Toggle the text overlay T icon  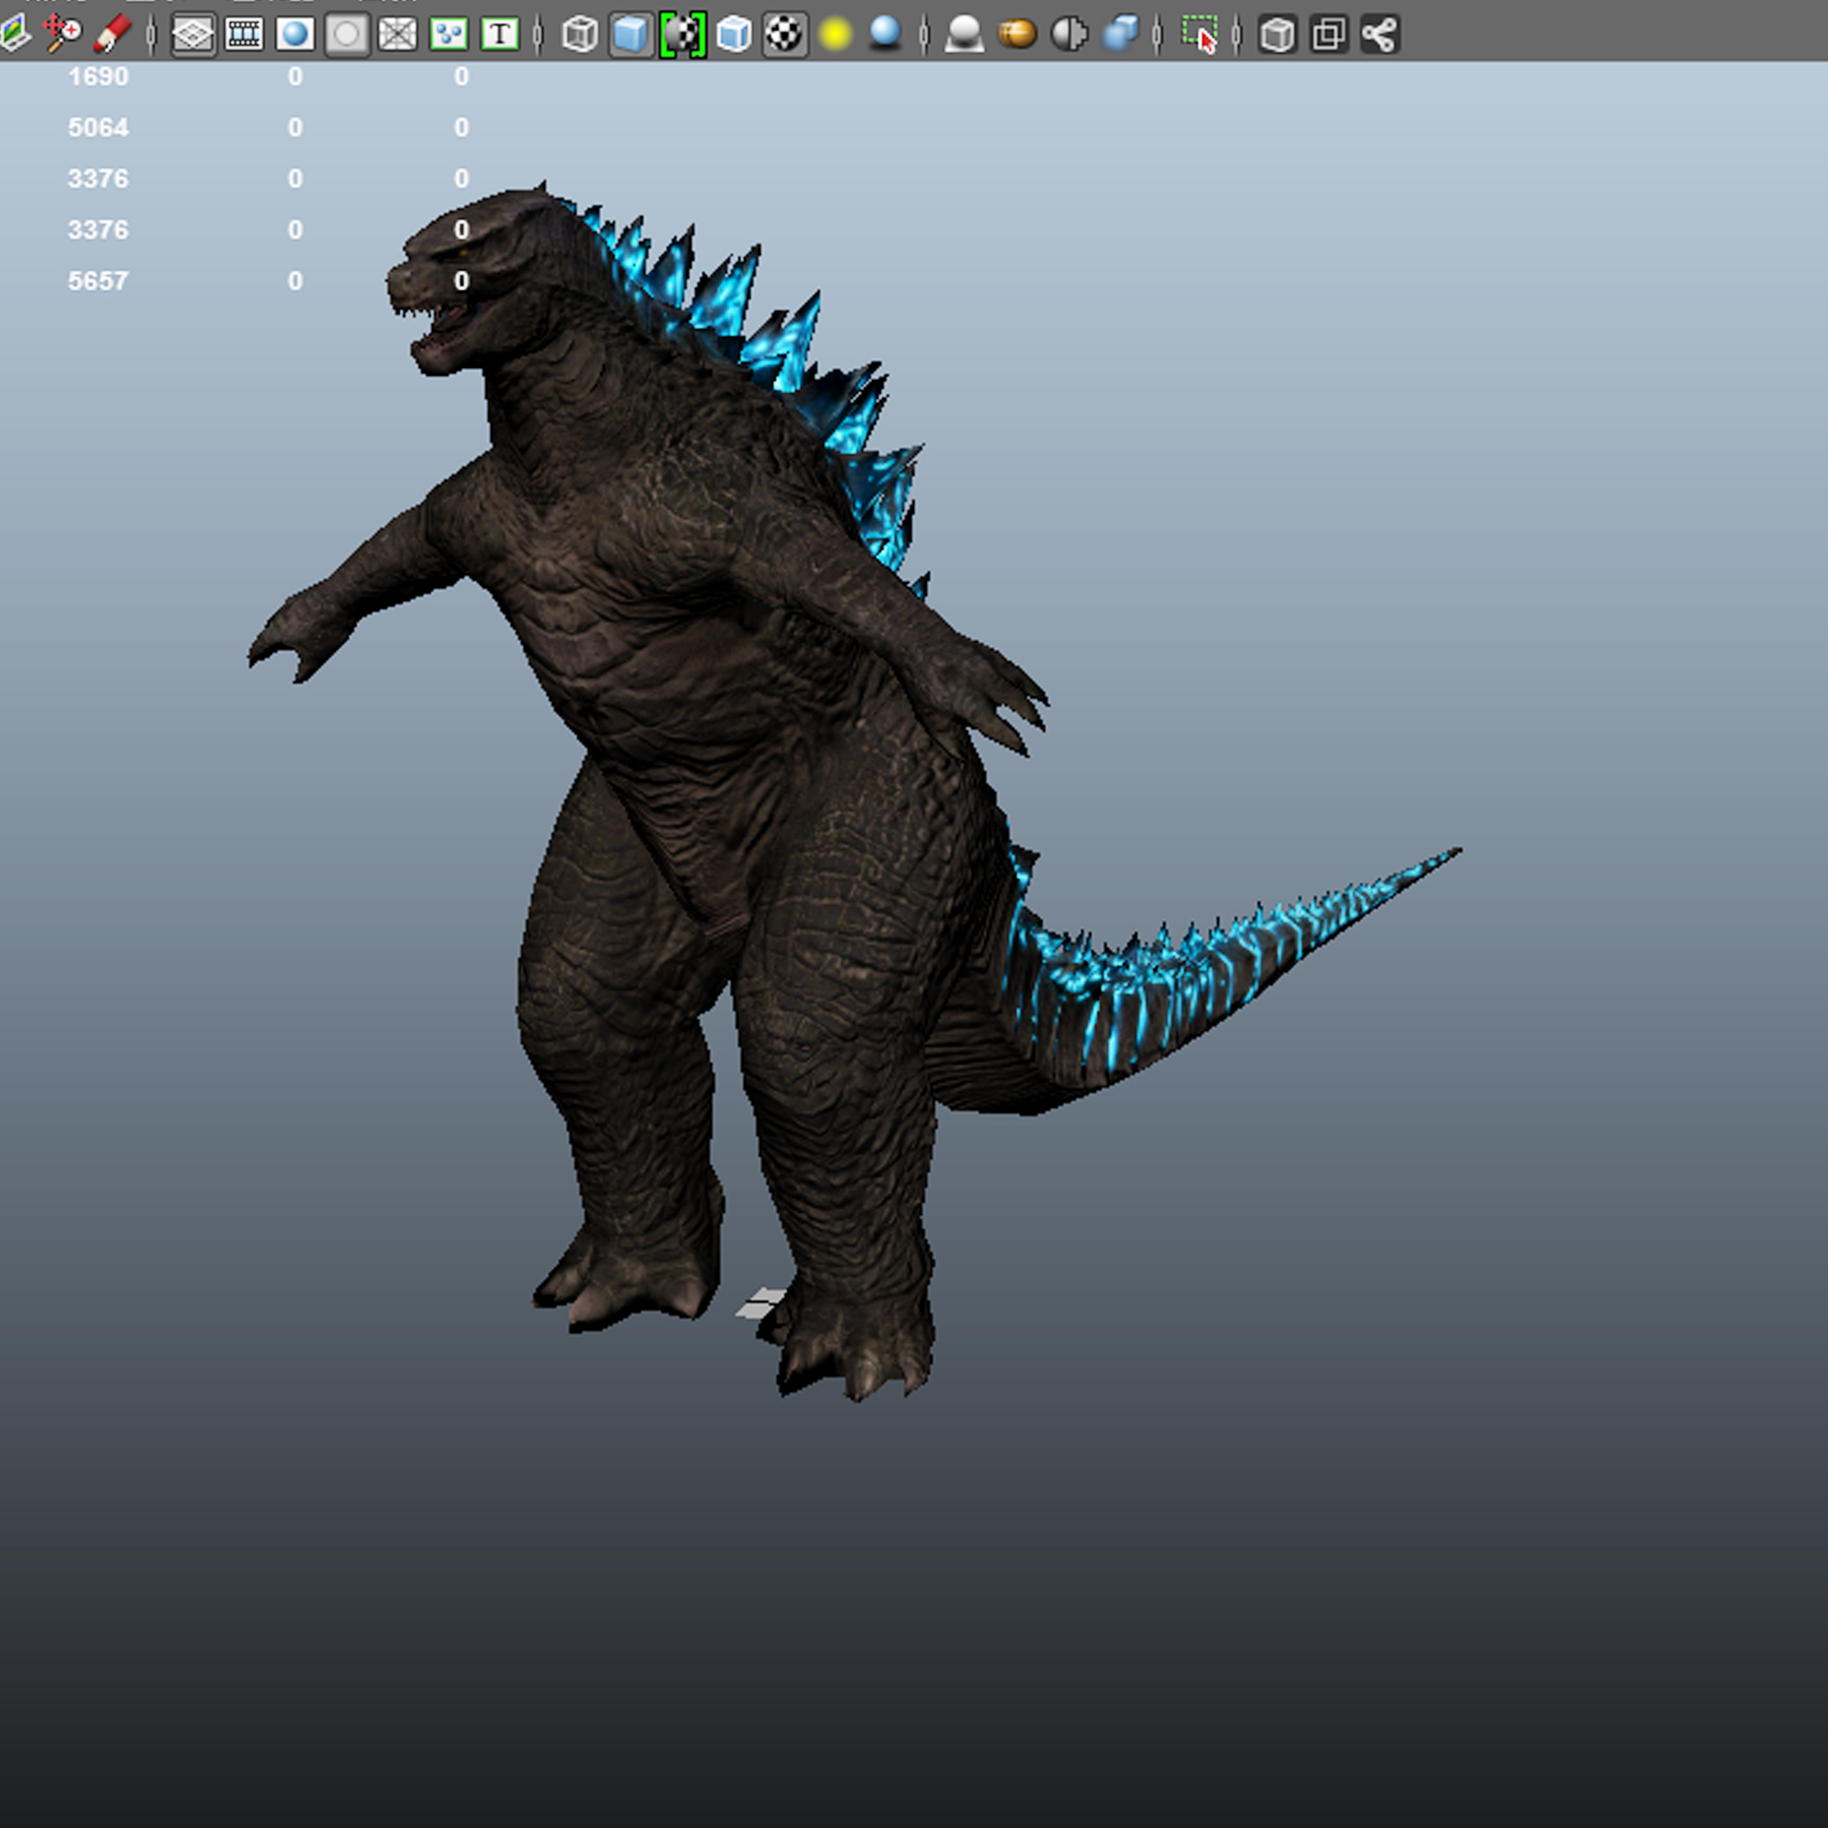coord(500,35)
